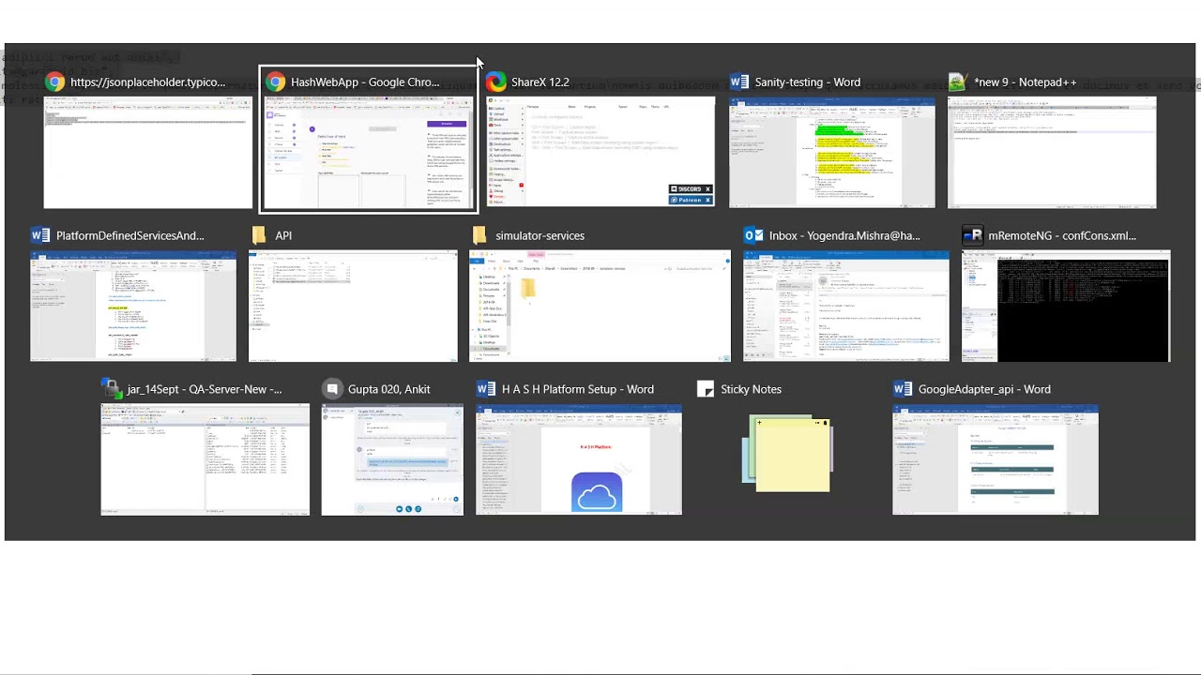Click the Word icon beside PlatformDefinedServicesAnd

click(40, 236)
